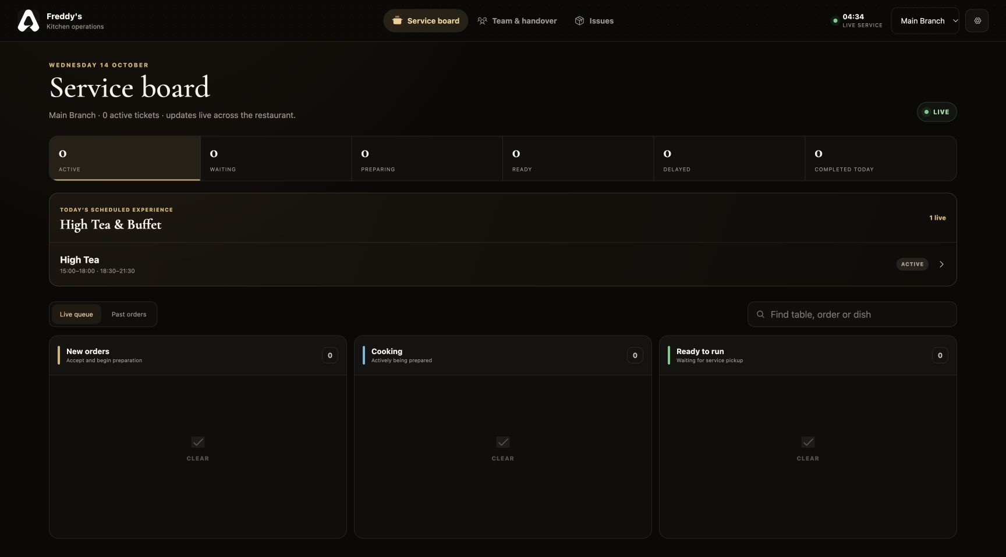This screenshot has height=557, width=1006.
Task: Click the High Tea & Buffet heading
Action: (111, 224)
